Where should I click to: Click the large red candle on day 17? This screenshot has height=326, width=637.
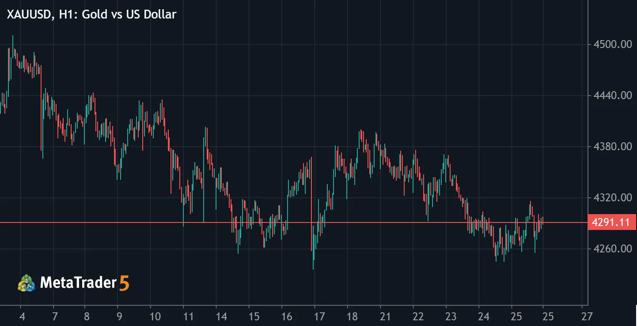click(x=311, y=204)
